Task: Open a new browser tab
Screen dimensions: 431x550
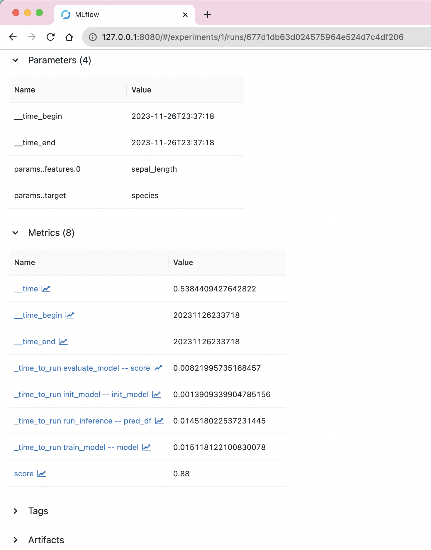Action: tap(208, 15)
